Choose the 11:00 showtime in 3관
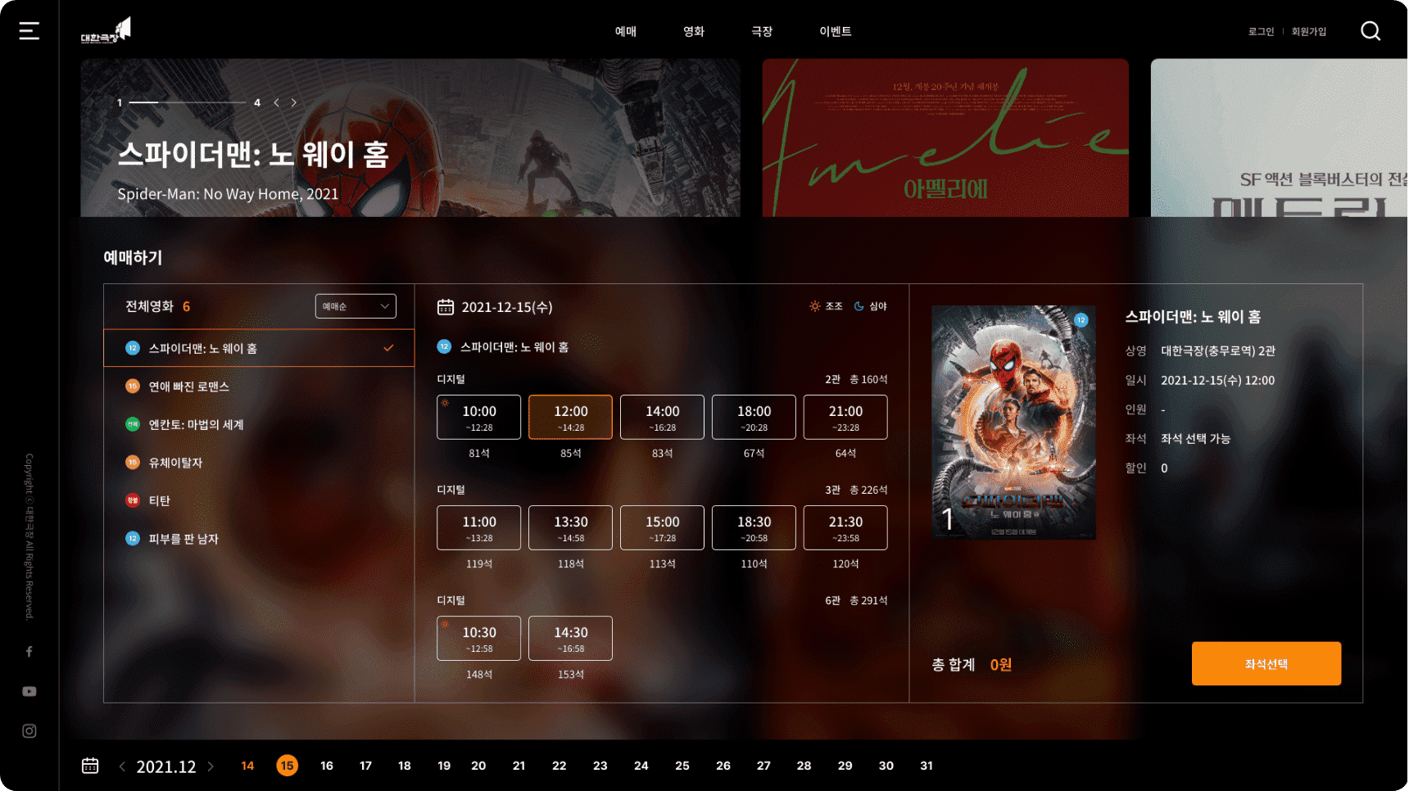1409x791 pixels. [x=479, y=528]
